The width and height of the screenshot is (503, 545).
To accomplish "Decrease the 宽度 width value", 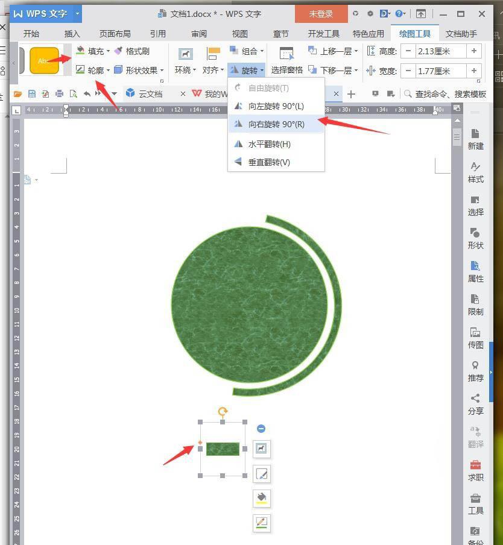I will click(408, 71).
